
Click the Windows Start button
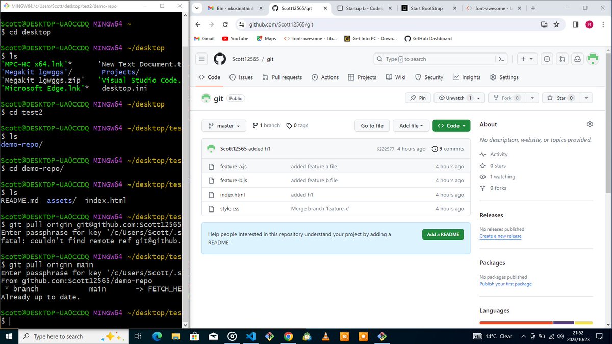(9, 336)
